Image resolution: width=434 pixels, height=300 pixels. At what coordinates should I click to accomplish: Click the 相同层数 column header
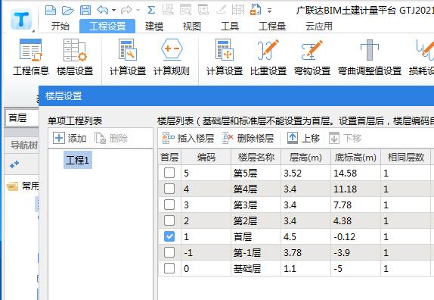click(405, 158)
